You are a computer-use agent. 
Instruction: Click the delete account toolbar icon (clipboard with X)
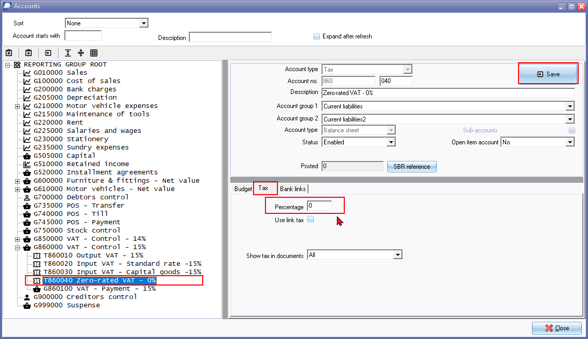pos(9,53)
